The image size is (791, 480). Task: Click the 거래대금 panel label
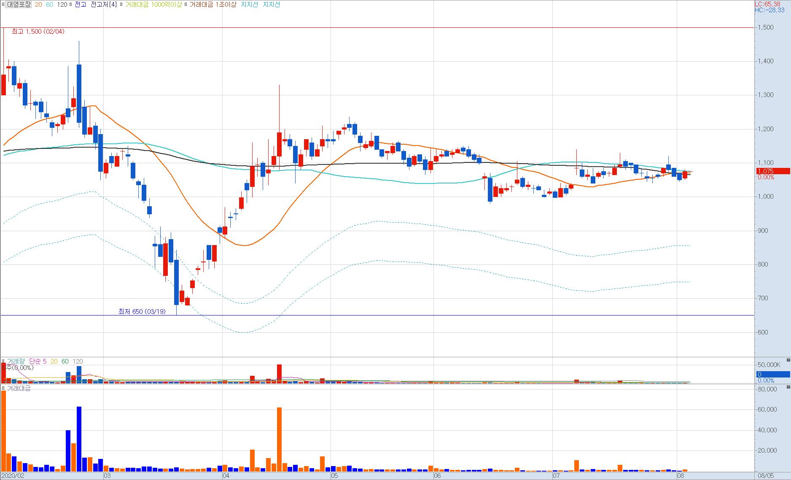(19, 388)
